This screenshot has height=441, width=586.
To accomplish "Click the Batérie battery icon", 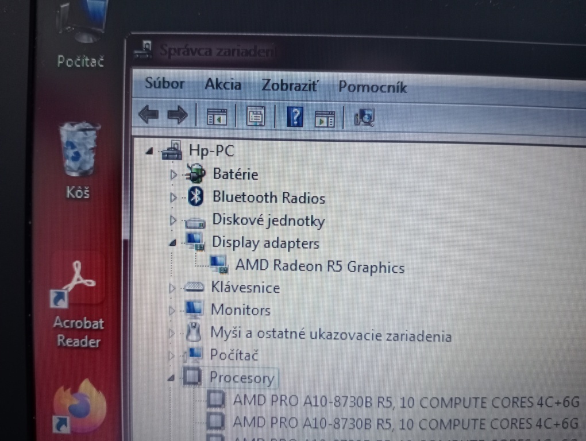I will (x=195, y=173).
